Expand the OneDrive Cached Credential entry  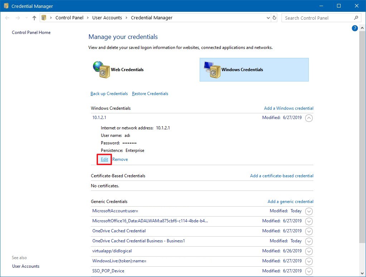[308, 231]
